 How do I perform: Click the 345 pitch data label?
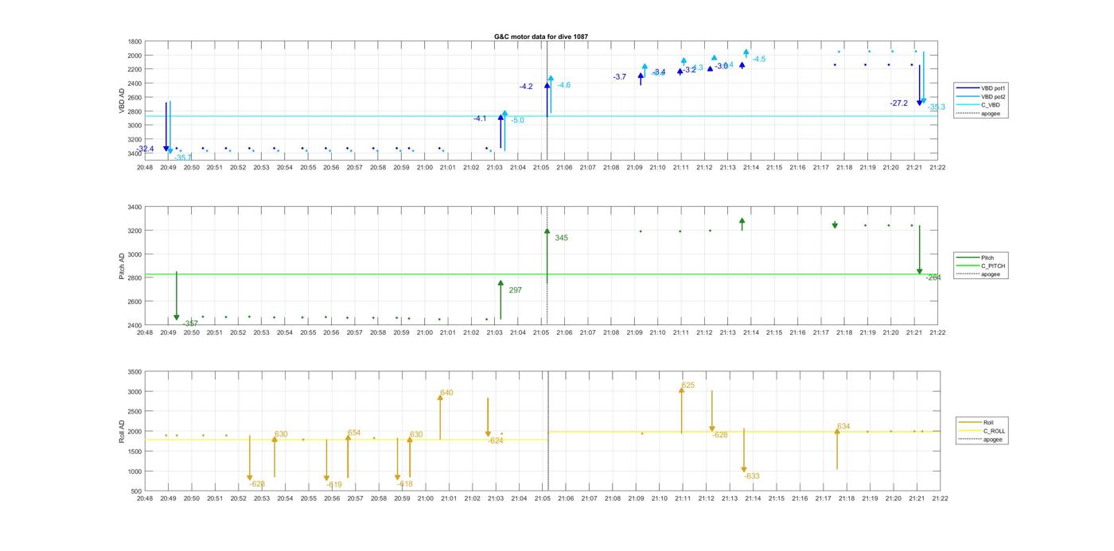coord(562,238)
